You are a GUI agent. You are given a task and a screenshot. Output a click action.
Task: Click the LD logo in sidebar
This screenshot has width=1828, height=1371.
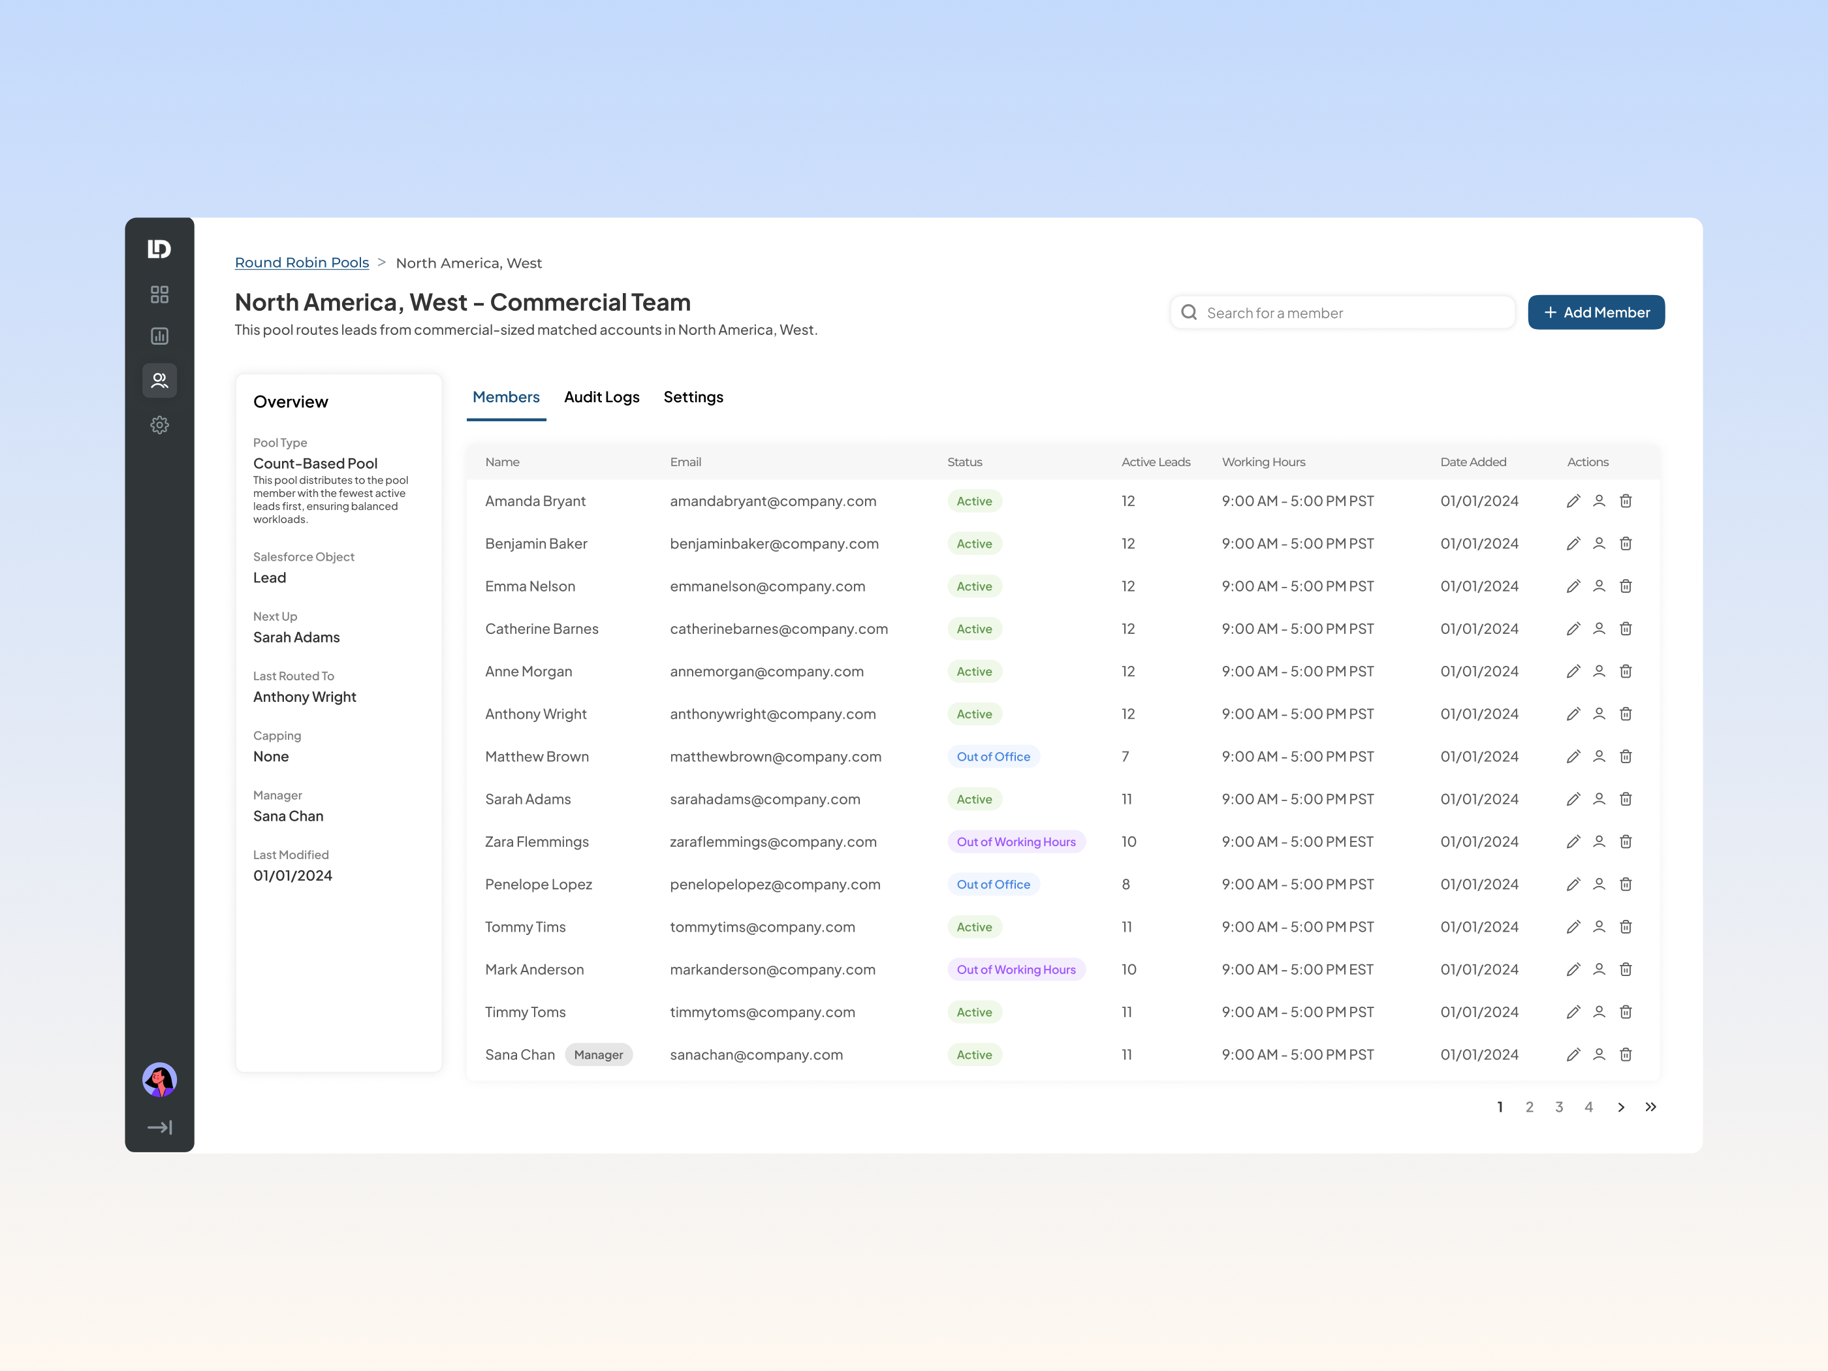pyautogui.click(x=159, y=249)
